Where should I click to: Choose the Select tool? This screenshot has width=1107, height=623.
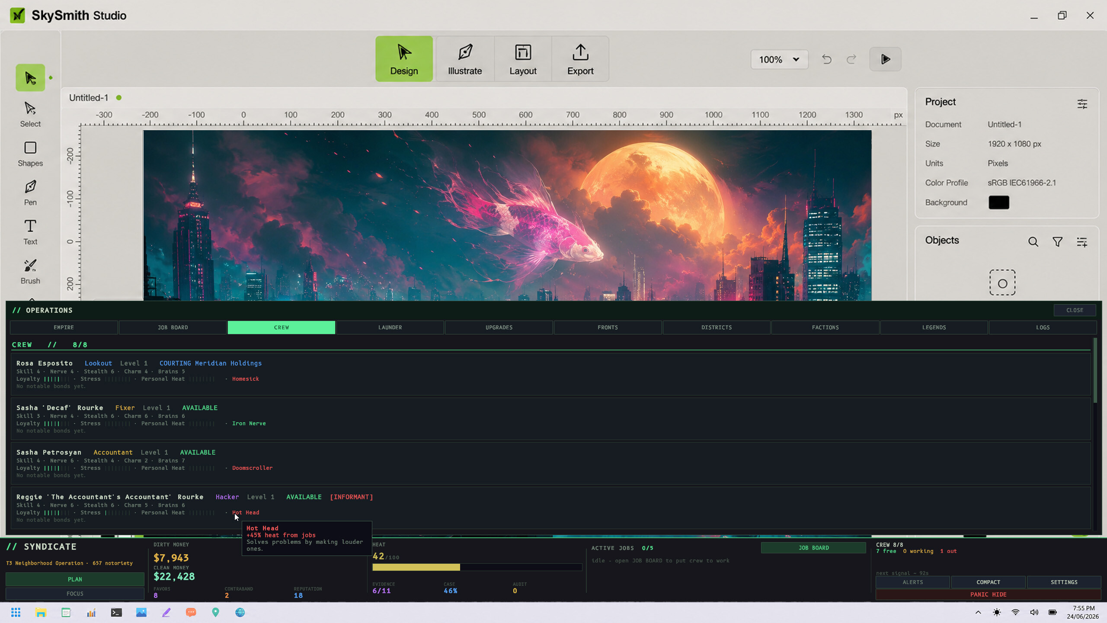click(30, 114)
